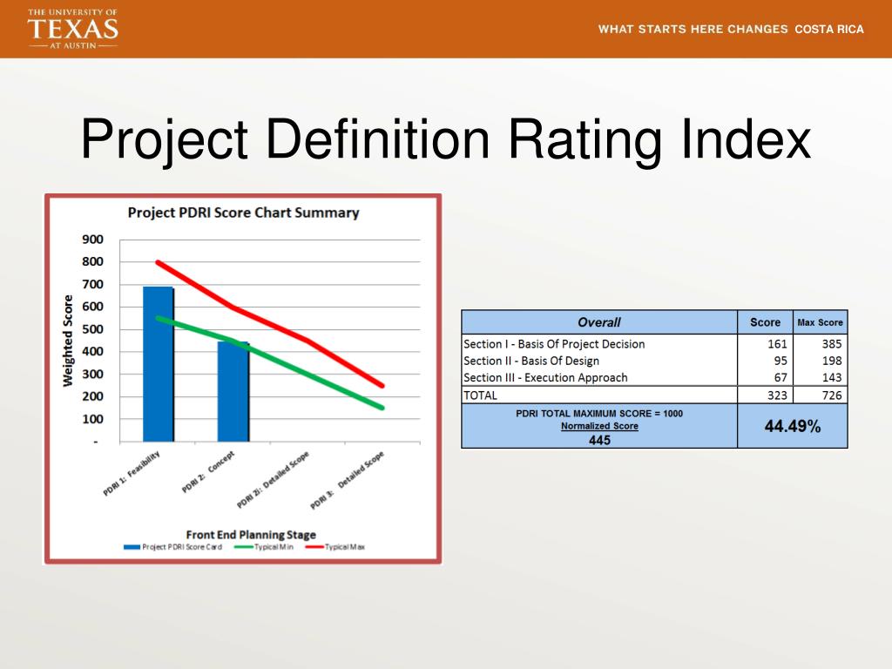Select the 'Project Definition Rating Index' slide title
Screen dimensions: 892x669
[x=446, y=140]
